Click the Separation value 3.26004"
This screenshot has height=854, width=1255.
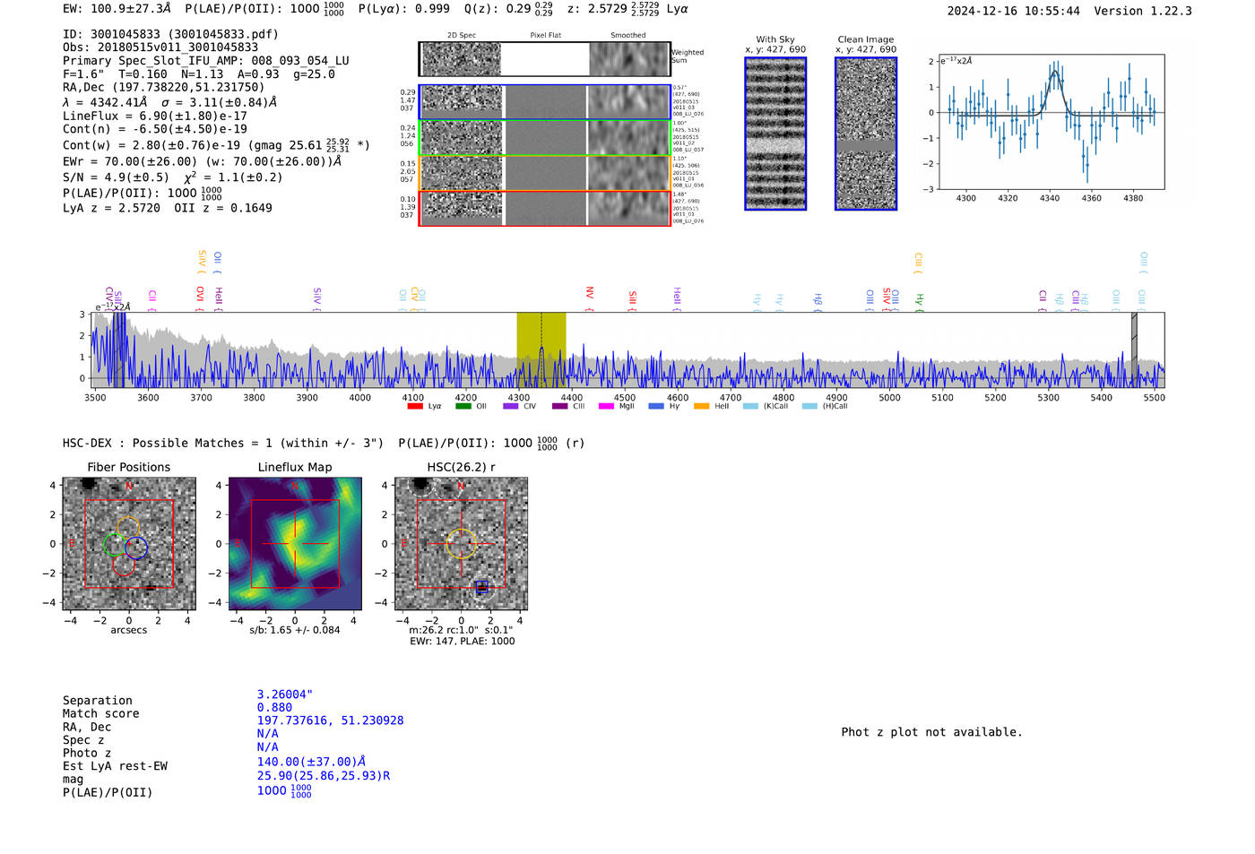click(x=285, y=694)
